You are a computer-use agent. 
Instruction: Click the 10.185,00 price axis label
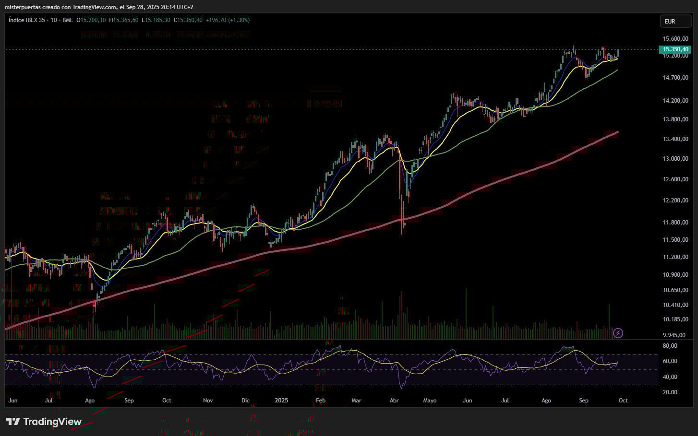(x=675, y=319)
